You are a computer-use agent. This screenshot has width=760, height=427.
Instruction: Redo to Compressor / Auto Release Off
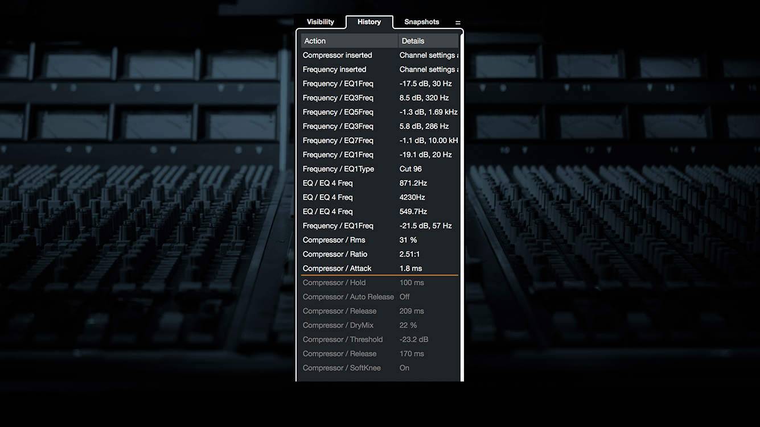click(380, 297)
